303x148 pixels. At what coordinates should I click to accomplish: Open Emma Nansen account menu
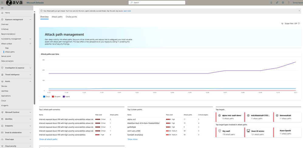pos(298,3)
